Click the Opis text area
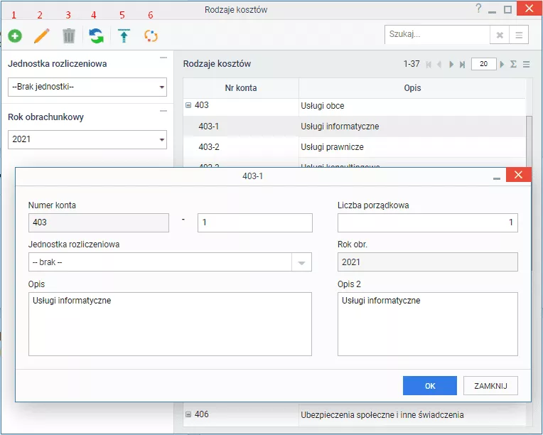Screen dimensions: 543x435 point(170,324)
